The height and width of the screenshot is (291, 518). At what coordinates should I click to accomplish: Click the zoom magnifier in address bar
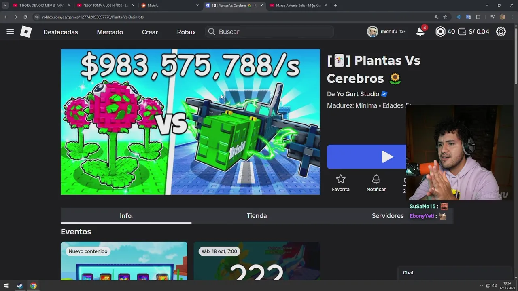[436, 17]
